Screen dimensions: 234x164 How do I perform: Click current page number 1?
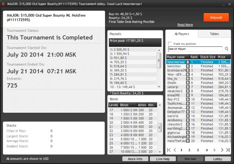tap(181, 150)
